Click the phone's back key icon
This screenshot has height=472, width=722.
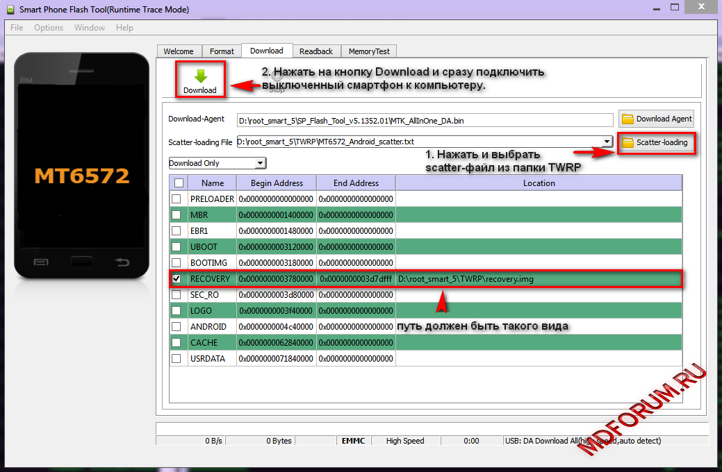[122, 262]
